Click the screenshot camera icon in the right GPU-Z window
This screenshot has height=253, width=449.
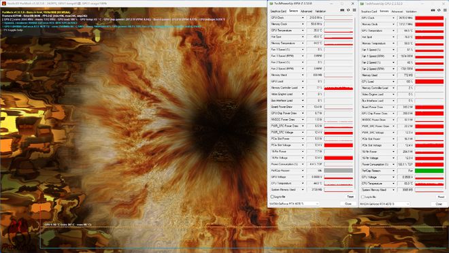tap(433, 10)
